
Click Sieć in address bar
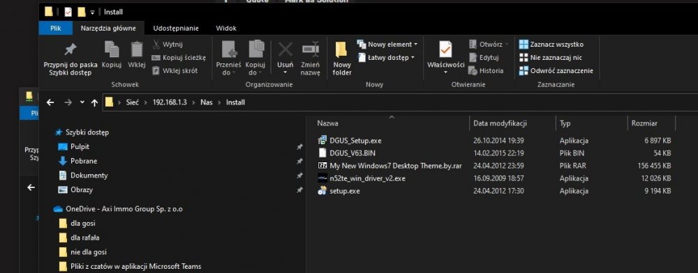tap(132, 102)
